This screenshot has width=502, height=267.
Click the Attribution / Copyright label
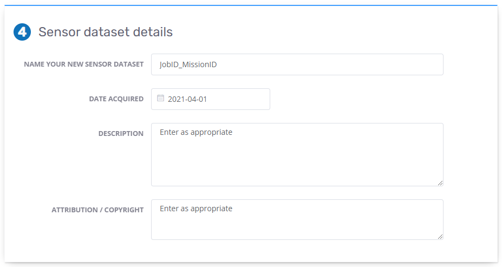(97, 210)
